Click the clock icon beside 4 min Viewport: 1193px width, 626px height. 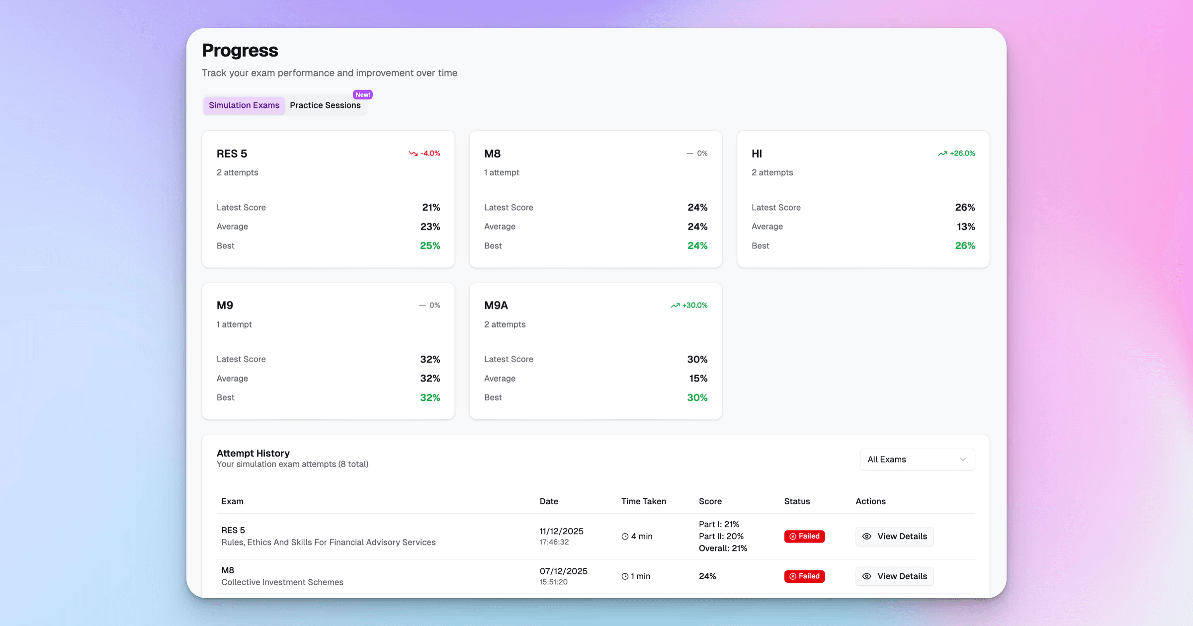625,537
